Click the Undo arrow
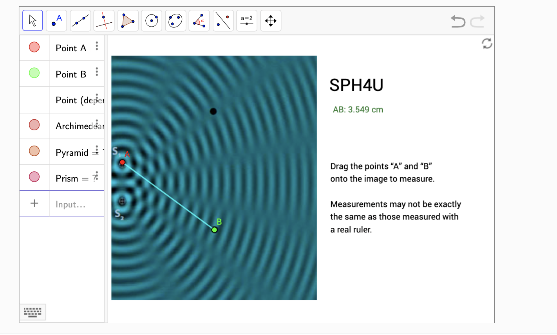557x335 pixels. (458, 21)
